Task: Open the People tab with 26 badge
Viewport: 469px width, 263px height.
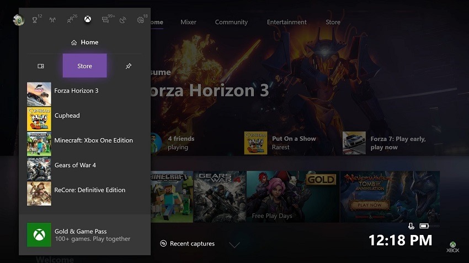Action: point(70,20)
